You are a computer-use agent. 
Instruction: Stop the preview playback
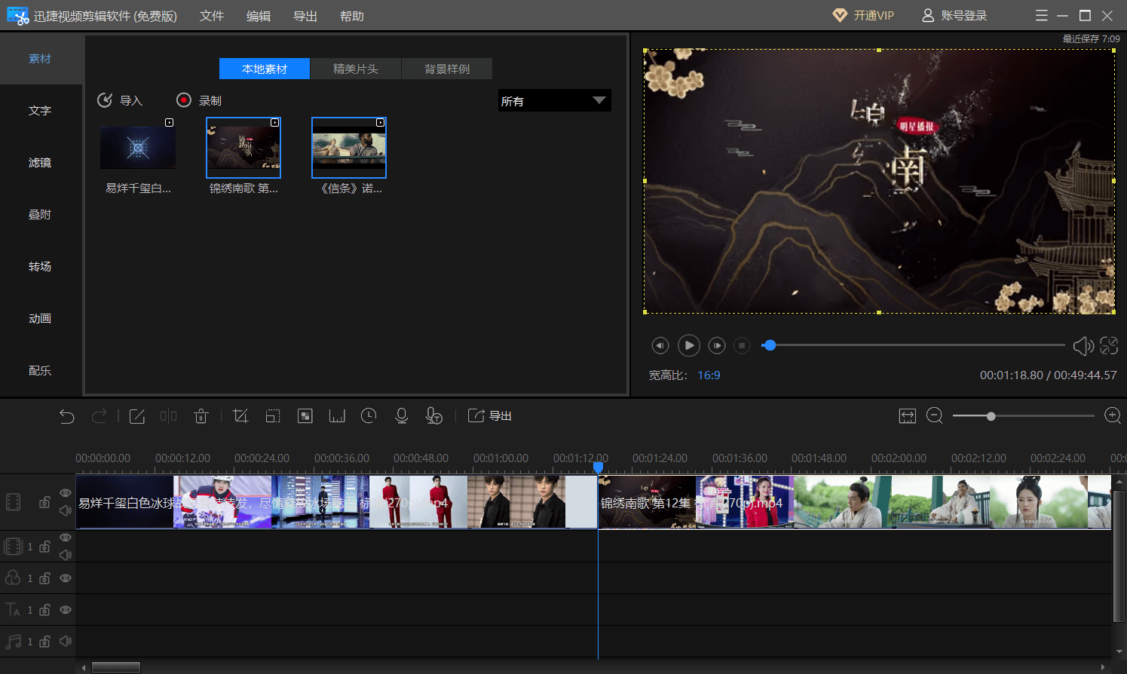coord(743,345)
